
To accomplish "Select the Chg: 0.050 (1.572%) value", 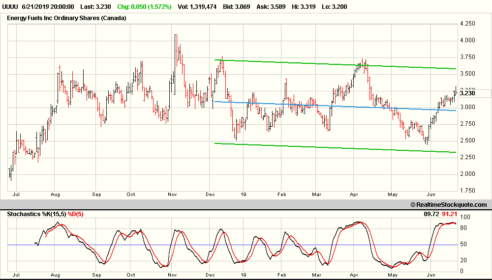I will (145, 7).
